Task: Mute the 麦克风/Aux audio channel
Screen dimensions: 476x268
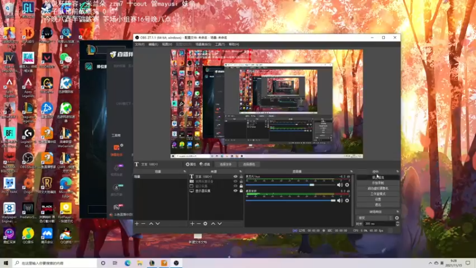Action: [x=340, y=185]
